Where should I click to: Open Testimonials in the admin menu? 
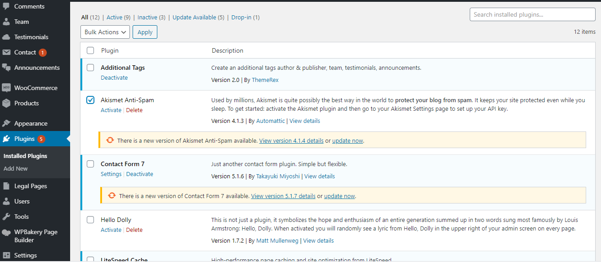pos(31,37)
